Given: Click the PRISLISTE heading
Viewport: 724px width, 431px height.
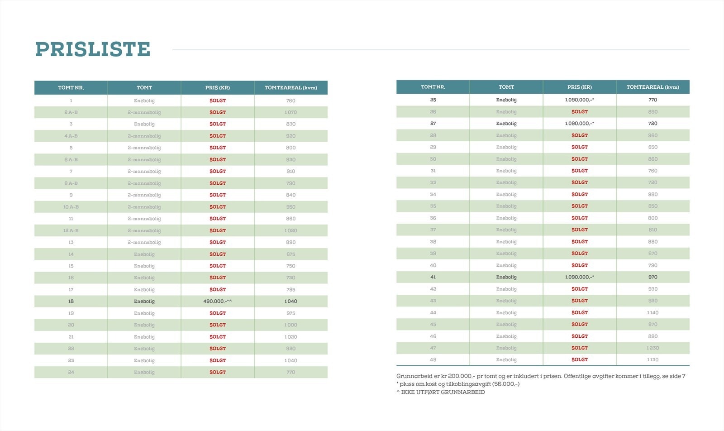Looking at the screenshot, I should tap(93, 49).
